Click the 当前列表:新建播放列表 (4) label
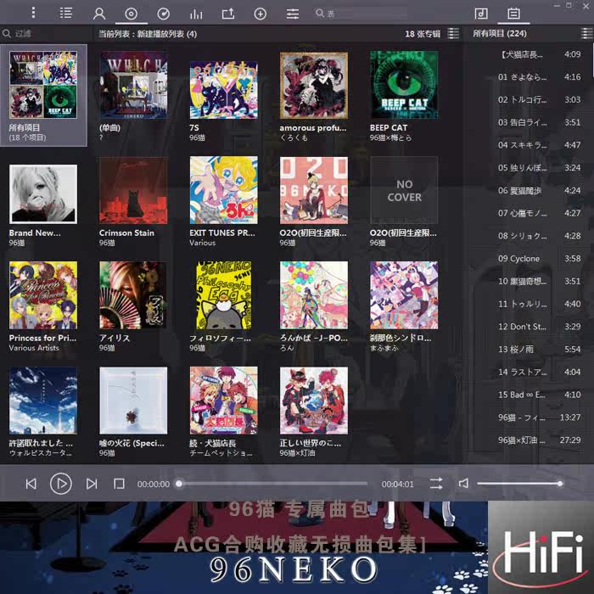The height and width of the screenshot is (594, 594). click(148, 34)
